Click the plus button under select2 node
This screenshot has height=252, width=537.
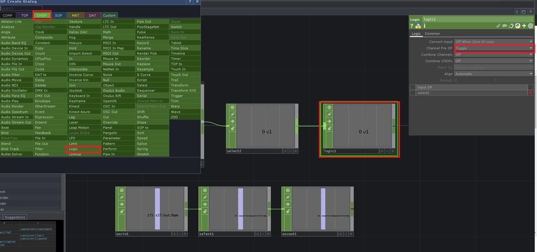296,151
